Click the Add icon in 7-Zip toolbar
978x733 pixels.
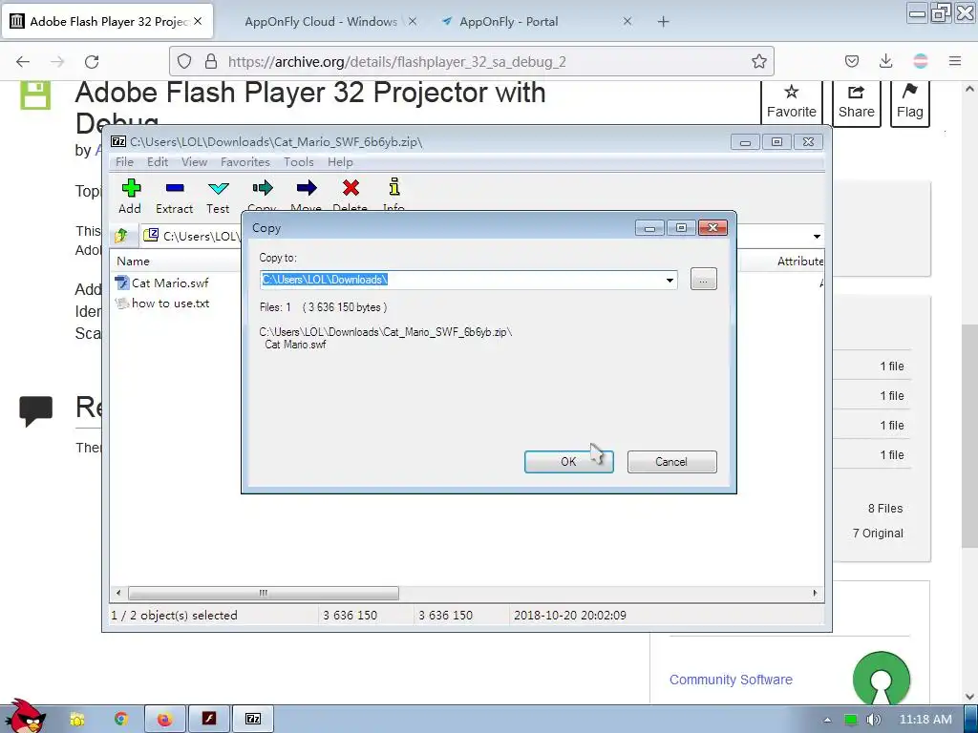(131, 188)
